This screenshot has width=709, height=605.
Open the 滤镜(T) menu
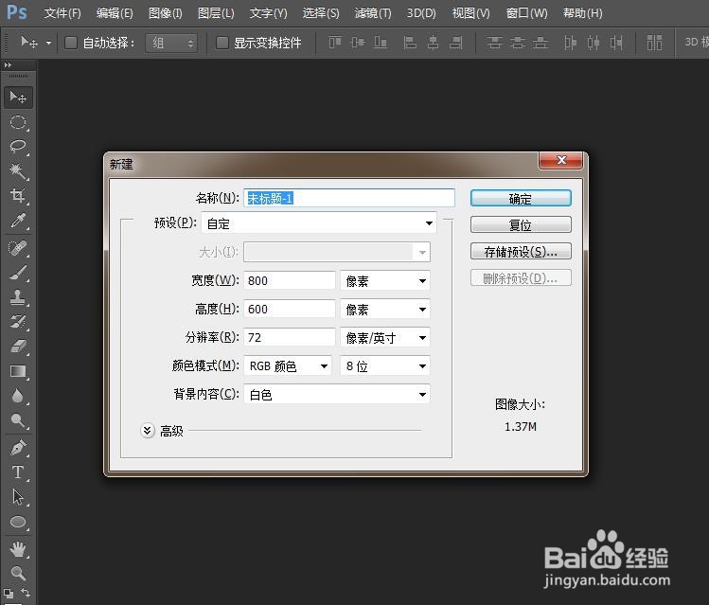click(373, 13)
